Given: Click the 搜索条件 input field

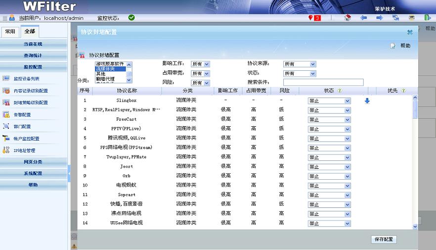Looking at the screenshot, I should point(323,82).
